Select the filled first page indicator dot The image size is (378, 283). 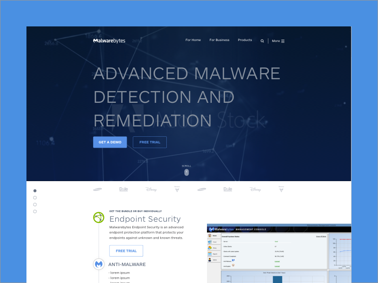[x=35, y=191]
